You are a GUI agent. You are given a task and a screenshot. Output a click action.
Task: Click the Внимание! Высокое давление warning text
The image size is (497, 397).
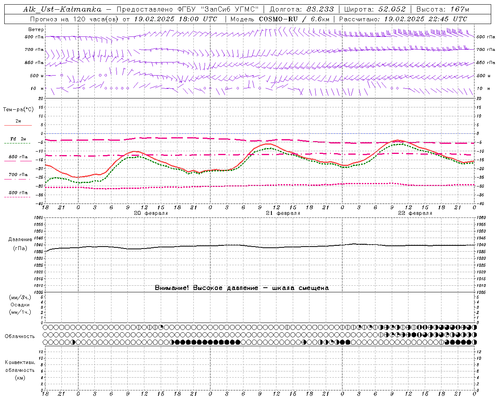click(242, 288)
